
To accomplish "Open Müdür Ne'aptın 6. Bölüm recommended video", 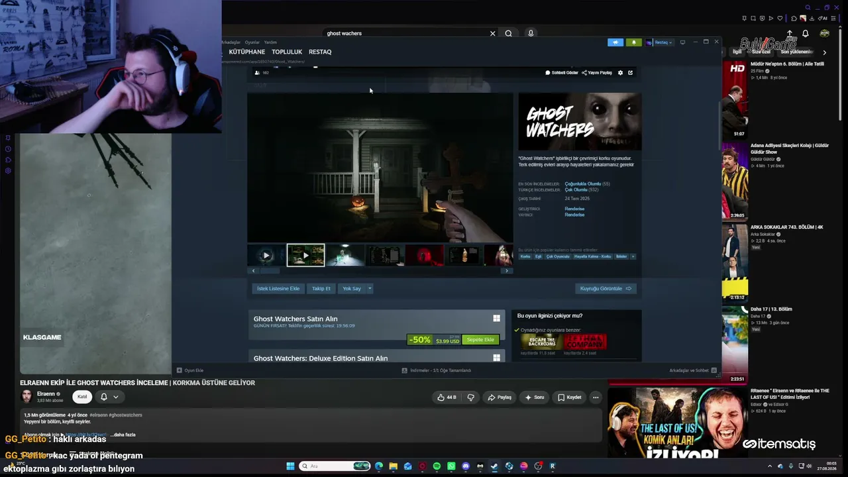I will (x=787, y=64).
